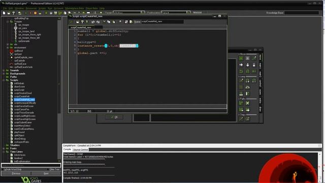The image size is (325, 183).
Task: Click script Name input field
Action: point(162,21)
